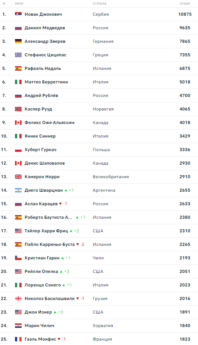Select the Маттео Берреттини name
The image size is (198, 345).
[46, 82]
